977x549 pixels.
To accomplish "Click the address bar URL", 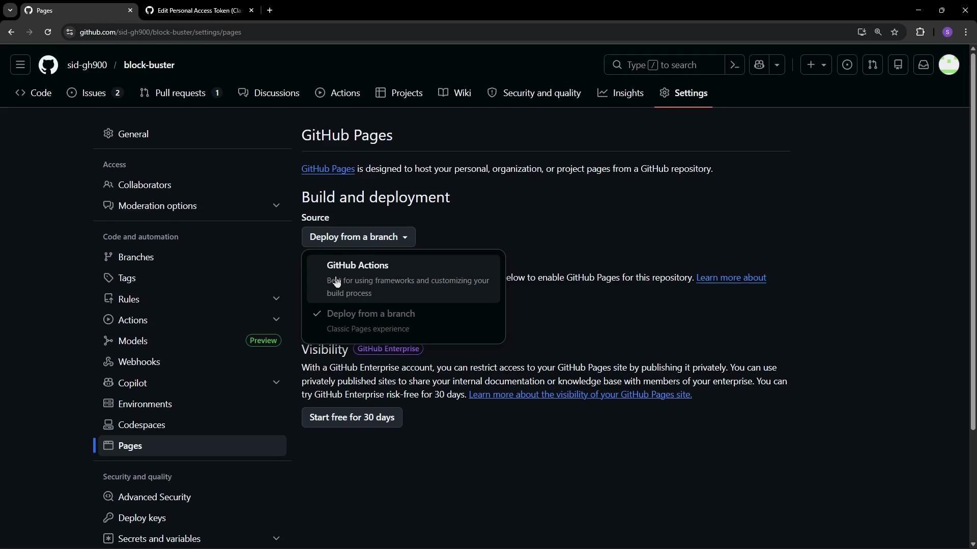I will coord(160,32).
